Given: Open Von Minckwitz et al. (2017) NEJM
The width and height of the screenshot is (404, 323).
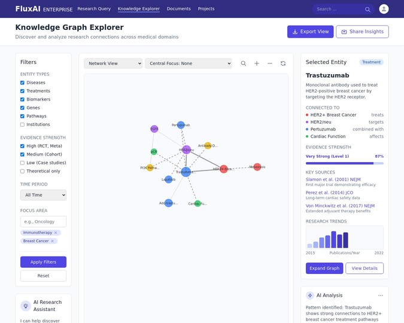Looking at the screenshot, I should point(340,206).
